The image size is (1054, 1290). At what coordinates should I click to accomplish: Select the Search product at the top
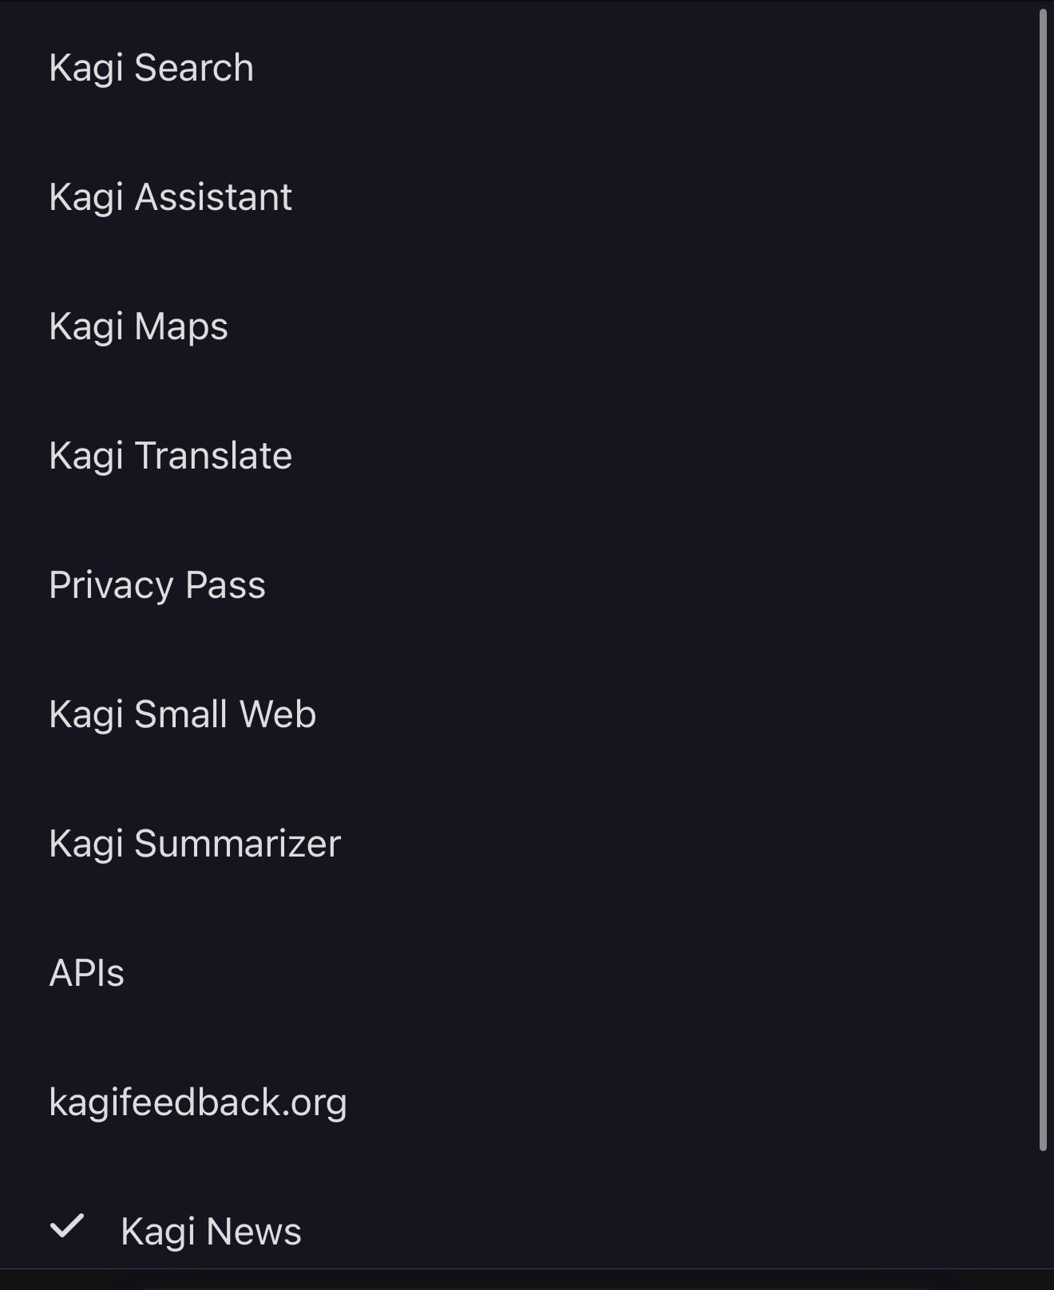(x=152, y=68)
